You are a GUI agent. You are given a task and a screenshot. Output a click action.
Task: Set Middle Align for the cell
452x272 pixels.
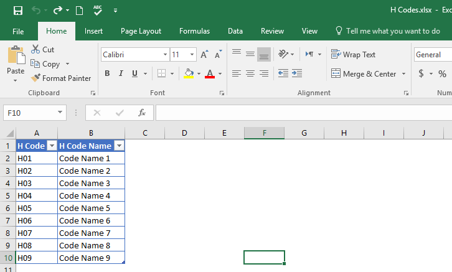point(250,54)
